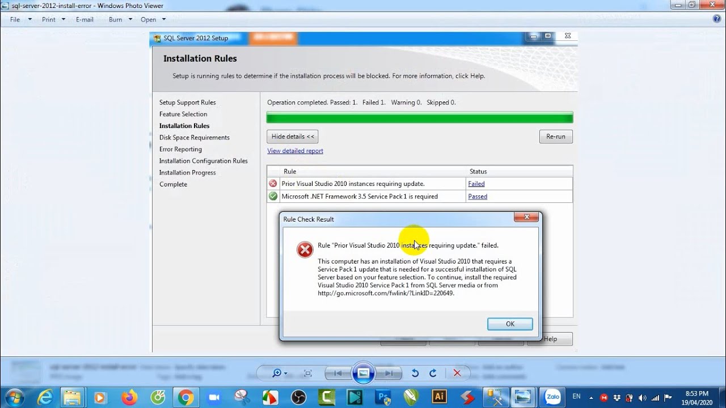Select Installation Progress step
Screen dimensions: 726x408
187,173
